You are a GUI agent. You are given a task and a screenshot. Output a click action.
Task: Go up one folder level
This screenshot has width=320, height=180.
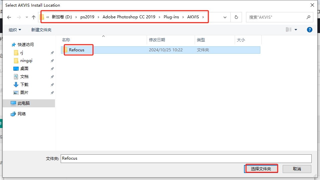click(x=34, y=17)
